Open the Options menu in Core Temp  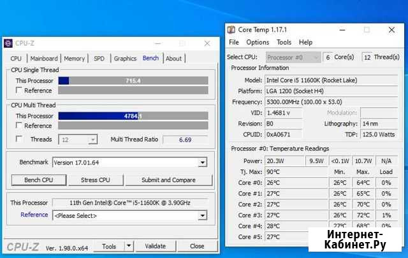tap(258, 43)
